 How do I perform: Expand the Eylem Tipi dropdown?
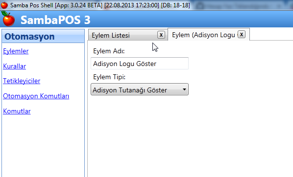[x=140, y=89]
